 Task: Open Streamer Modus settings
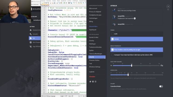coord(94,60)
